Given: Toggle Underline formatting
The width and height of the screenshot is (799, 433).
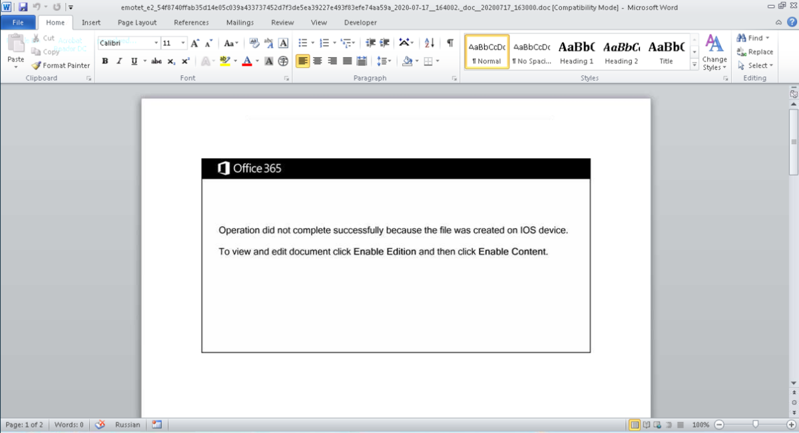Looking at the screenshot, I should pos(134,61).
